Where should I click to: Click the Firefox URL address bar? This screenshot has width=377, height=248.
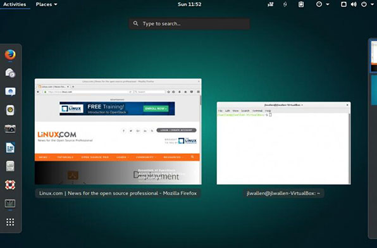(88, 92)
